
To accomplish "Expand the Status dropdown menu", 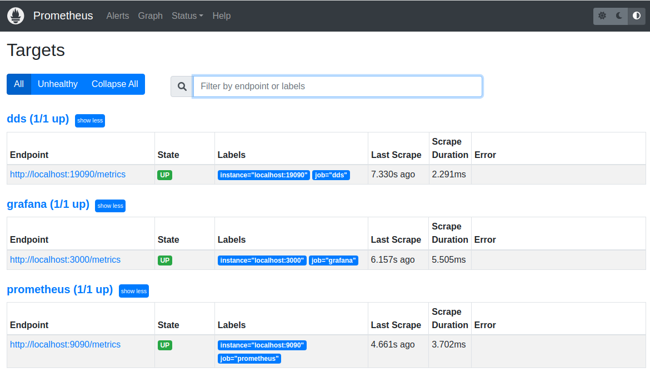I will pos(187,16).
